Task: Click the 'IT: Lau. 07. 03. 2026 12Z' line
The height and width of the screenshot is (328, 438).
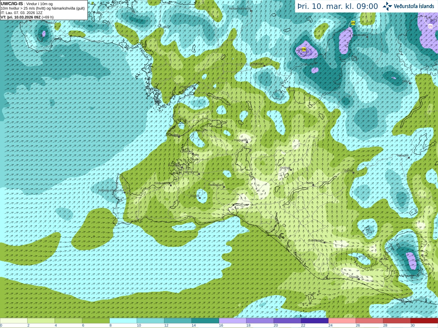Action: point(22,13)
